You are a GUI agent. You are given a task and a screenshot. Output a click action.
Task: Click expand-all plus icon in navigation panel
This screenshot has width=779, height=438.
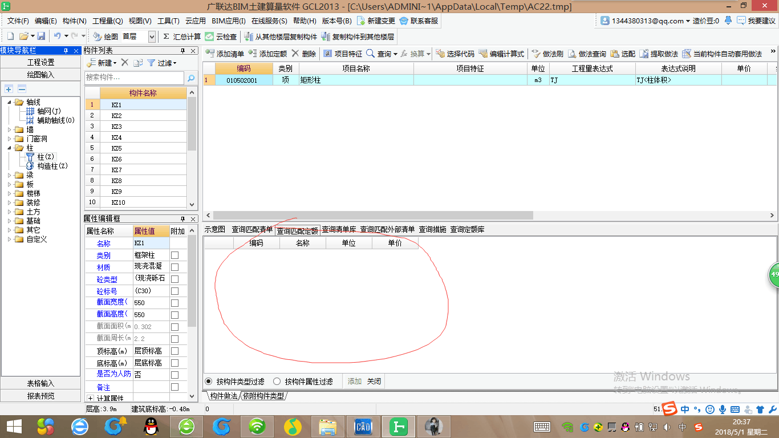coord(9,89)
